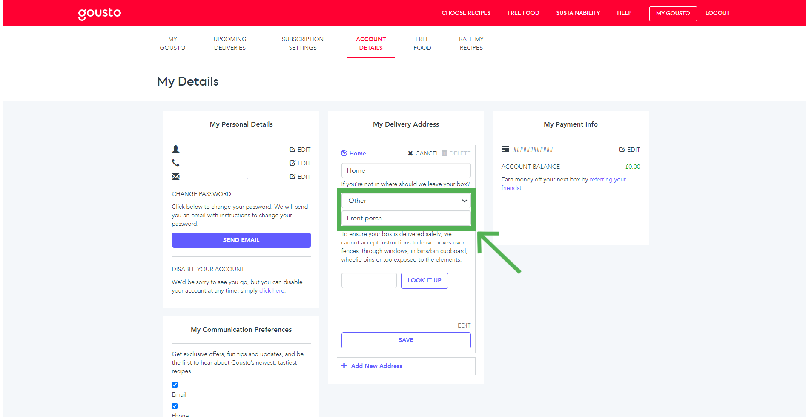The height and width of the screenshot is (417, 806).
Task: Click the My Details page heading
Action: pyautogui.click(x=188, y=81)
